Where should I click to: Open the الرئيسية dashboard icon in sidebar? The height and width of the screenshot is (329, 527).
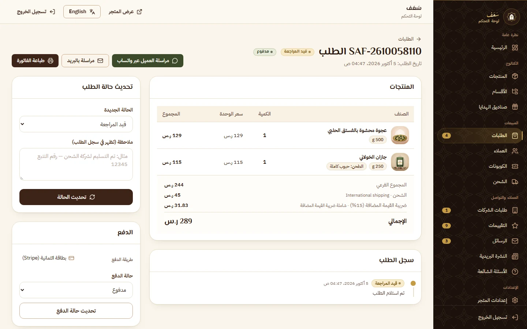[515, 48]
